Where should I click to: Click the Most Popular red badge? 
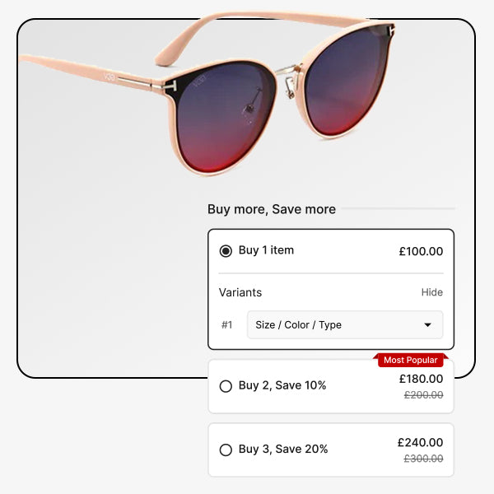tap(411, 360)
